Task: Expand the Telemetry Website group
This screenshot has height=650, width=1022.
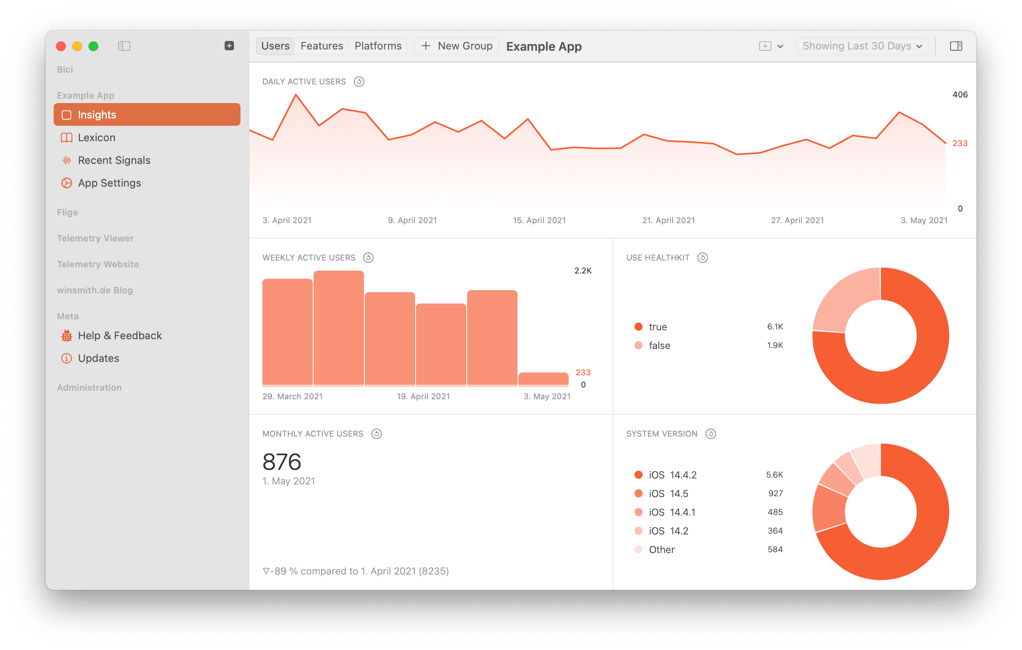Action: click(x=98, y=264)
